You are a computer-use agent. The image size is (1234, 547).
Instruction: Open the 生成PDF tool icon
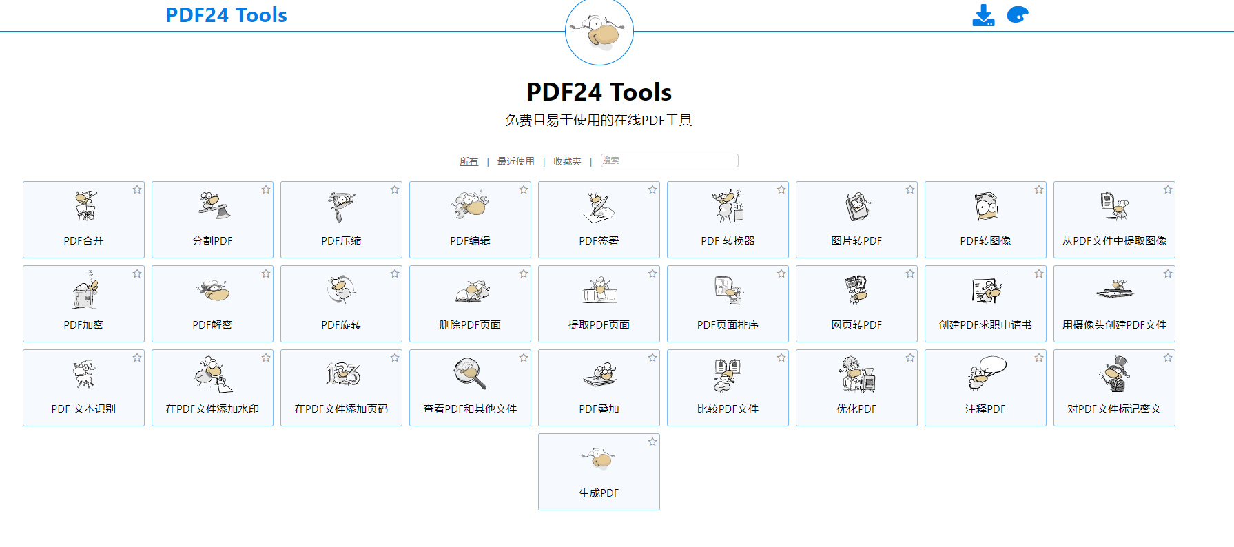pos(598,458)
